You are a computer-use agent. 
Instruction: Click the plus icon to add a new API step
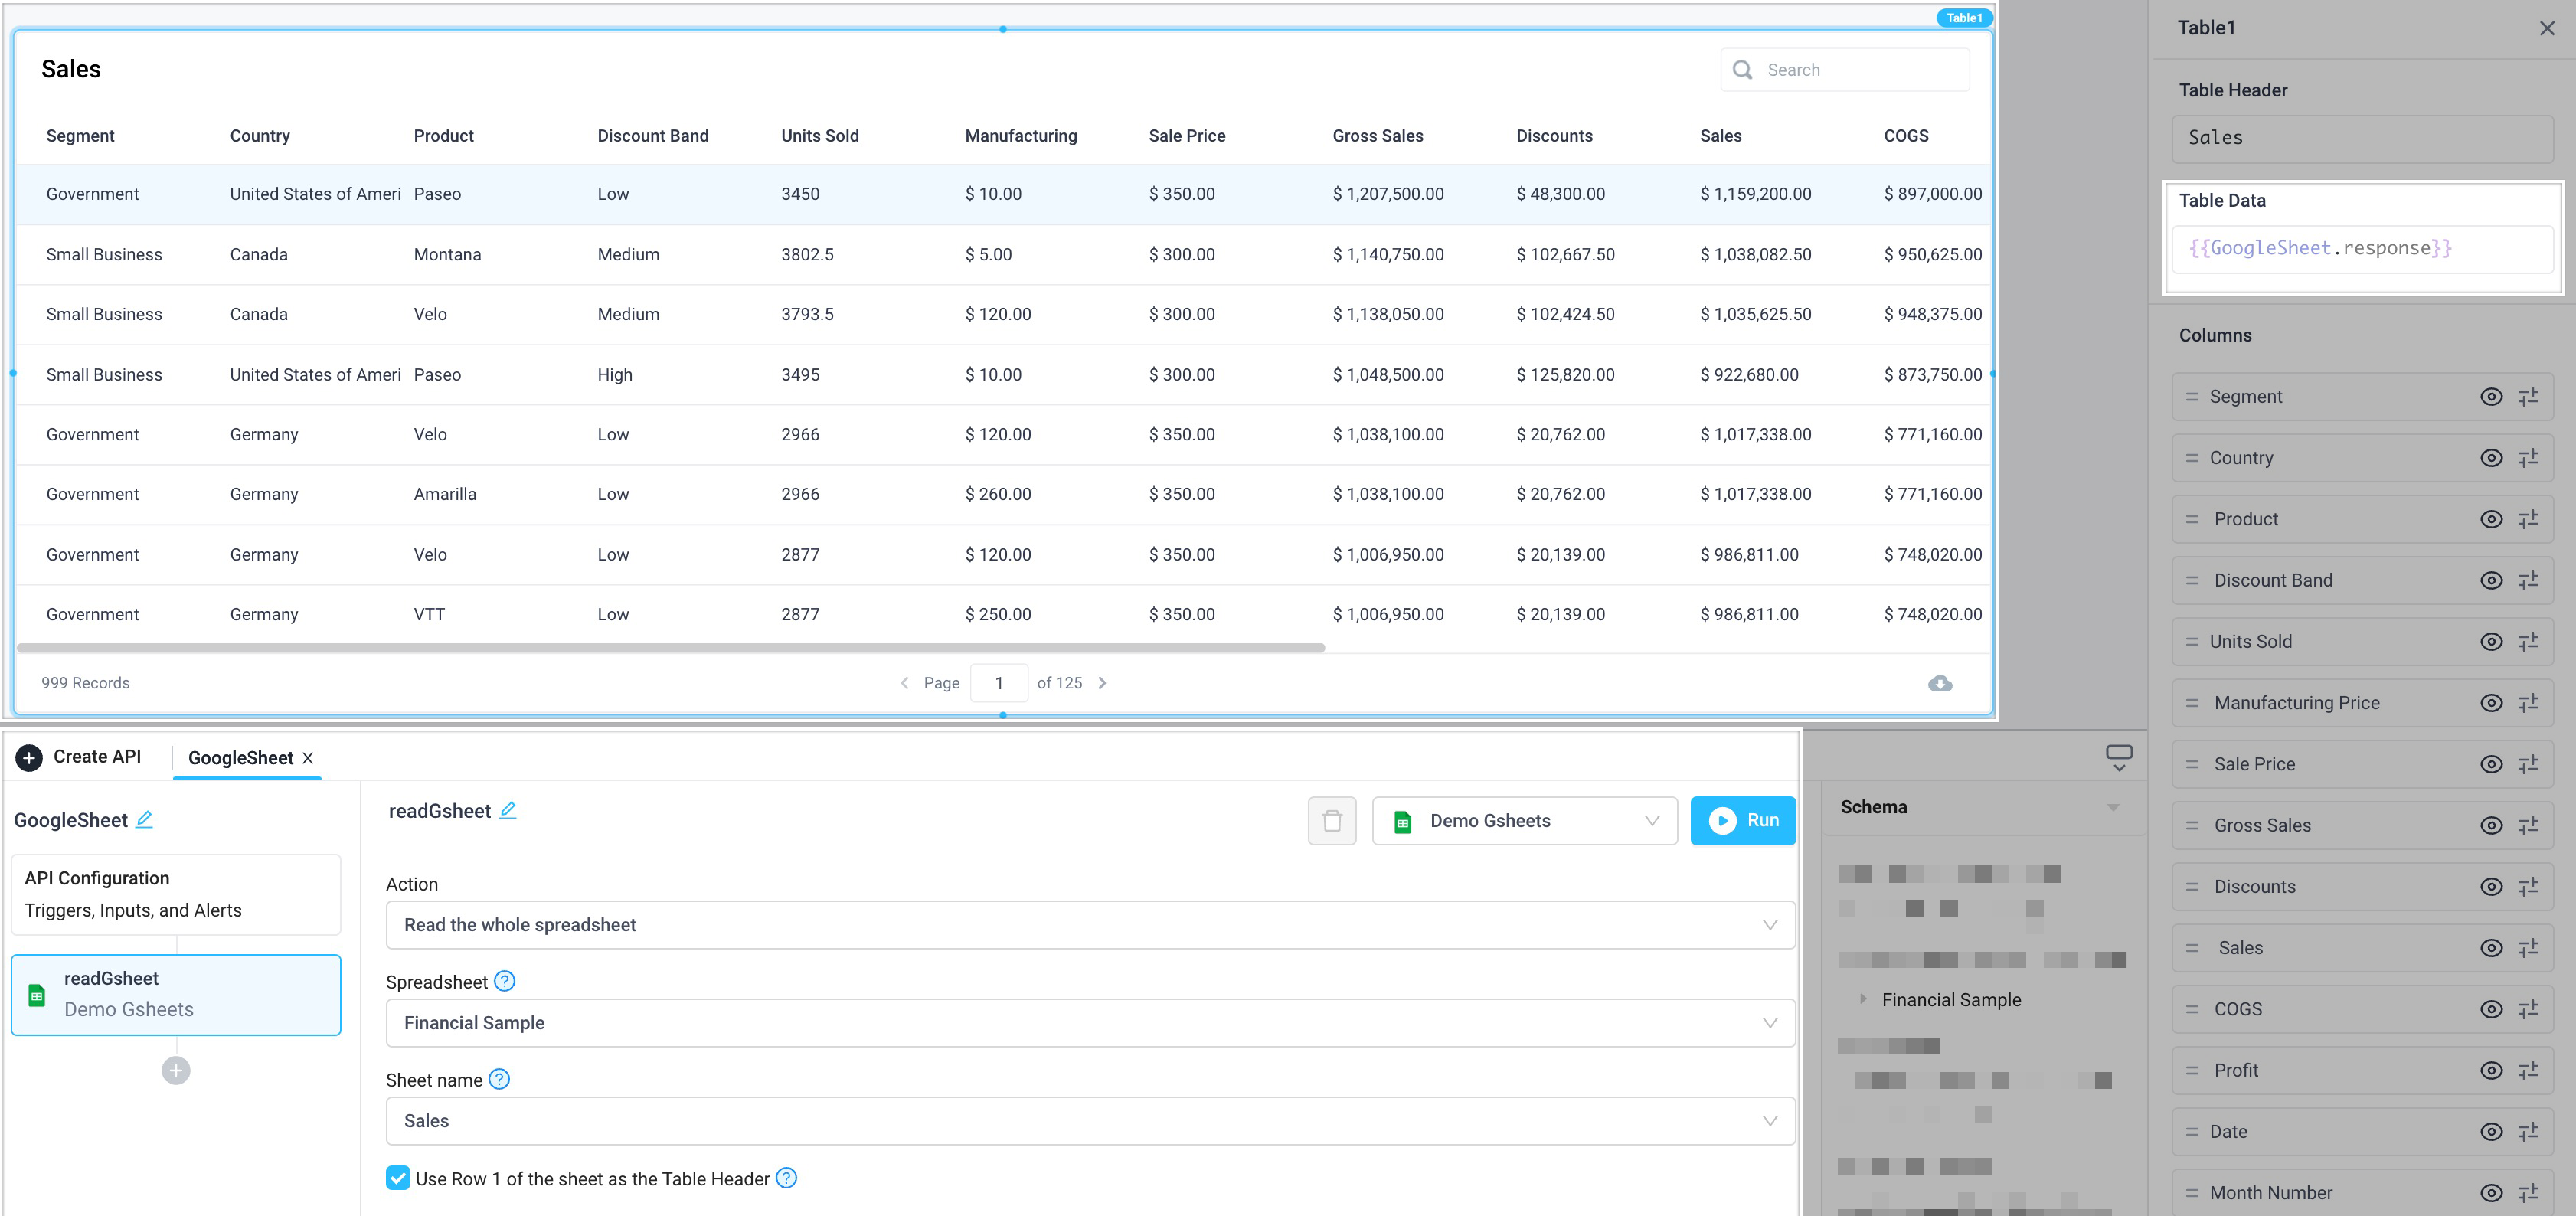click(x=175, y=1069)
